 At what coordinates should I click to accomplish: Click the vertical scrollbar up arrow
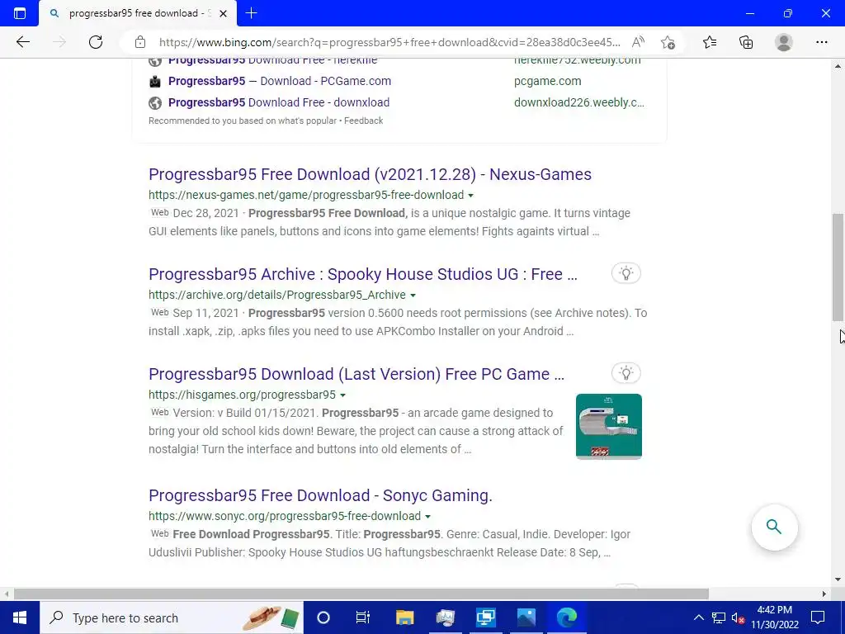click(x=838, y=66)
